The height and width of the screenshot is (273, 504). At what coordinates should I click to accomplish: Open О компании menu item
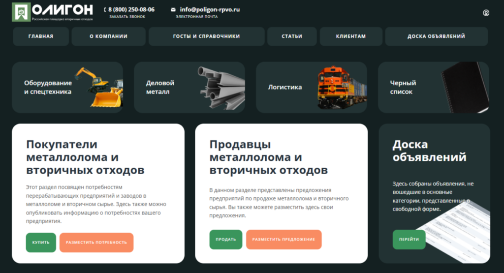pyautogui.click(x=109, y=36)
